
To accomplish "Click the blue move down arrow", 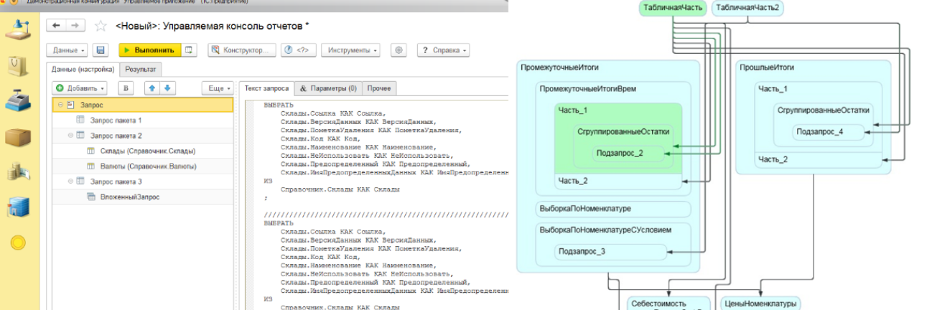I will [167, 88].
